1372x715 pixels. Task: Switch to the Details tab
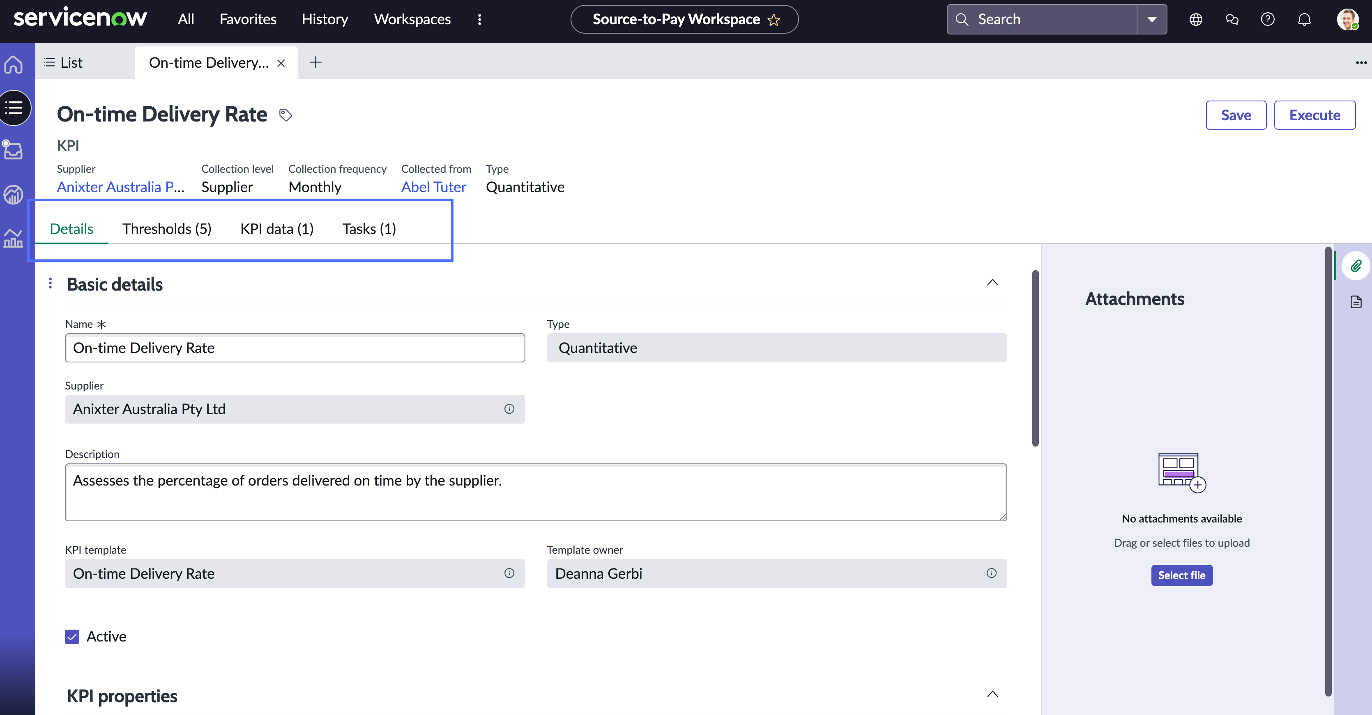(x=71, y=229)
